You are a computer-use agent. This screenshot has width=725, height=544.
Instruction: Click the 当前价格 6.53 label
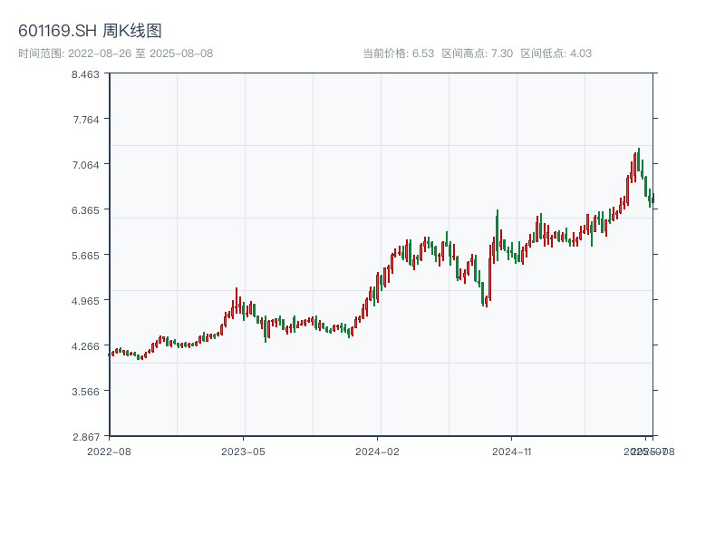[x=398, y=53]
